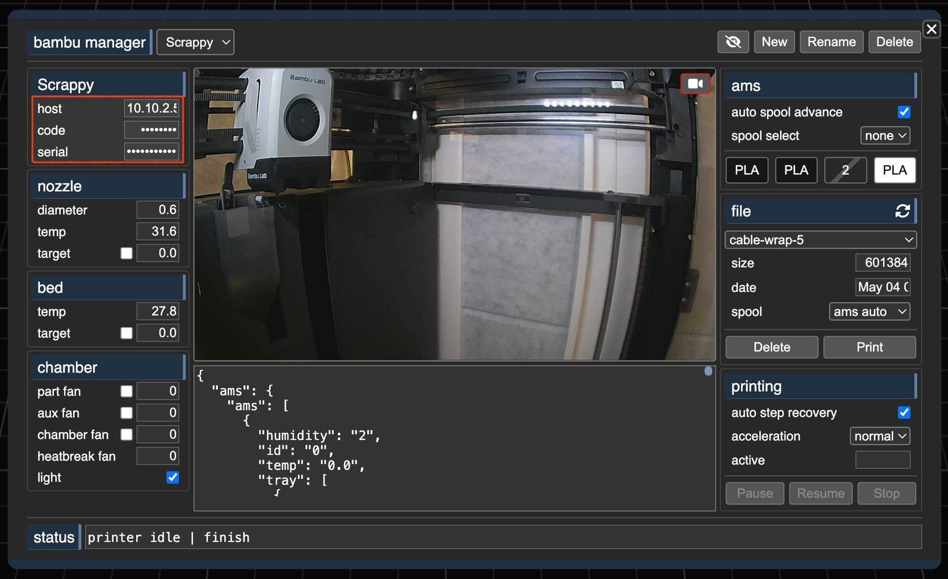Viewport: 948px width, 579px height.
Task: Select the empty spool slot numbered 2
Action: 845,170
